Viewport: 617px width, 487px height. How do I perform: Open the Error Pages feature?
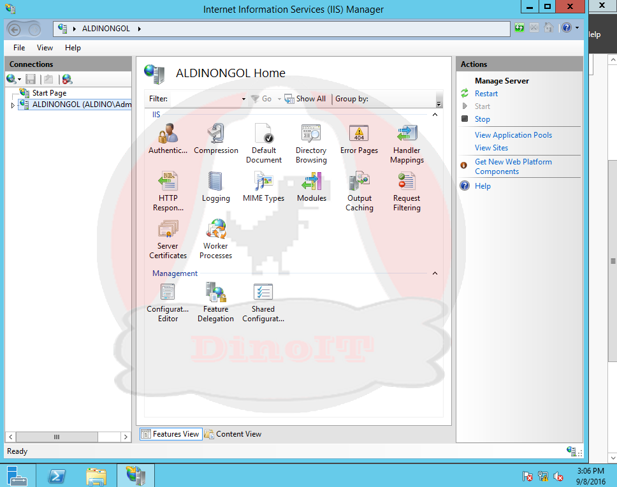click(x=359, y=139)
